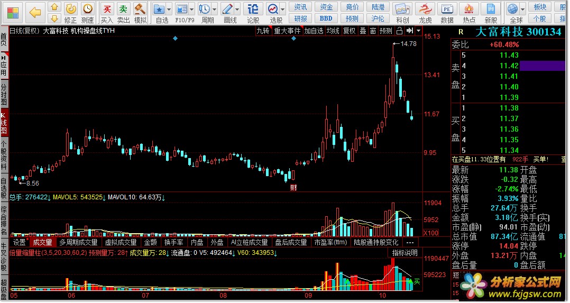Click the yellow up arrow icon
The height and width of the screenshot is (303, 570).
coord(54,7)
